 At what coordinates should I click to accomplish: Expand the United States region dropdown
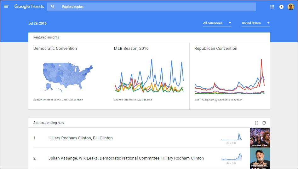tap(255, 23)
